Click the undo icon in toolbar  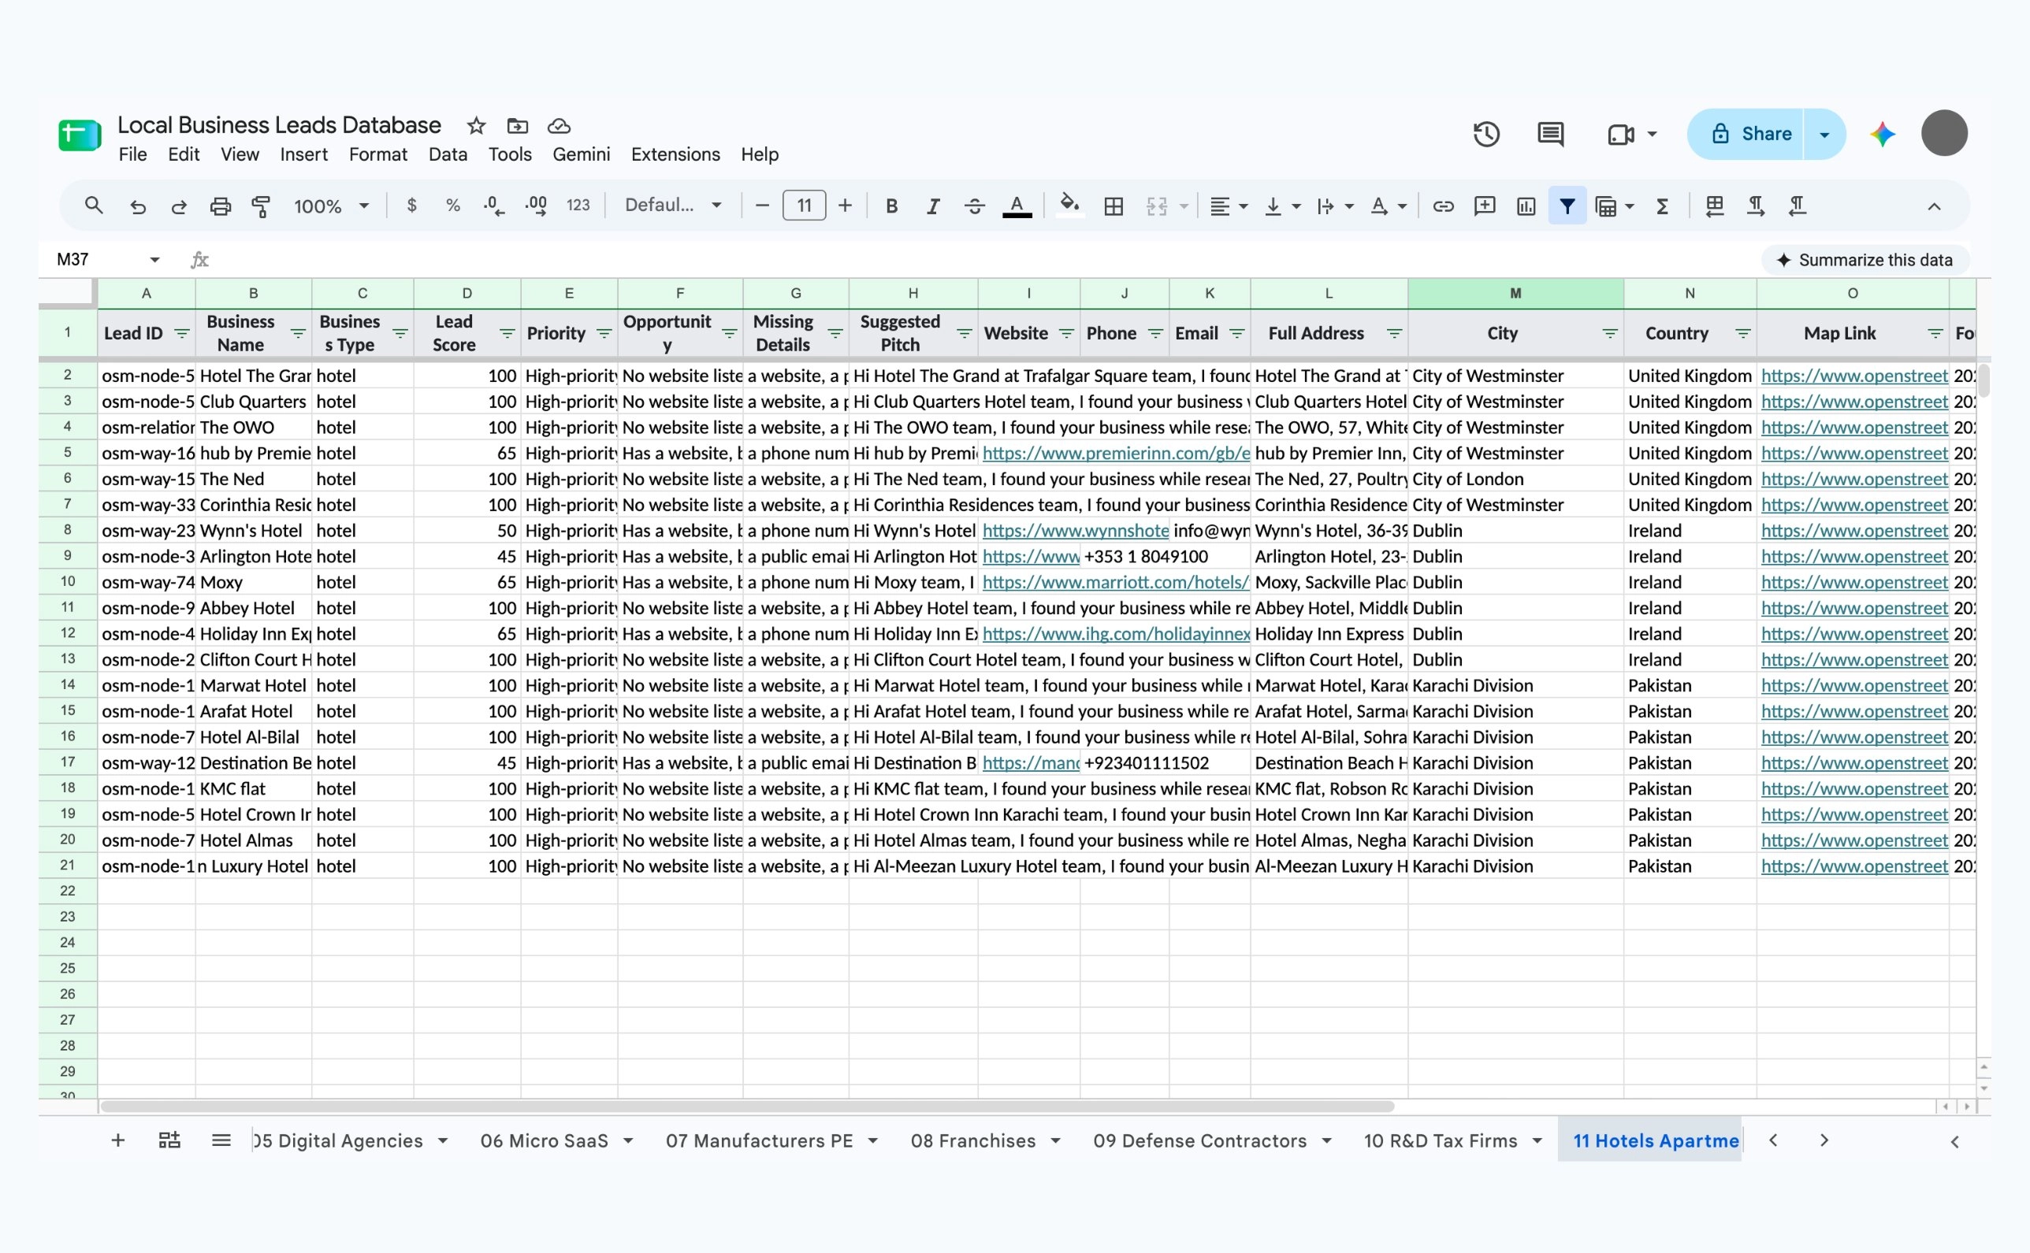coord(138,206)
